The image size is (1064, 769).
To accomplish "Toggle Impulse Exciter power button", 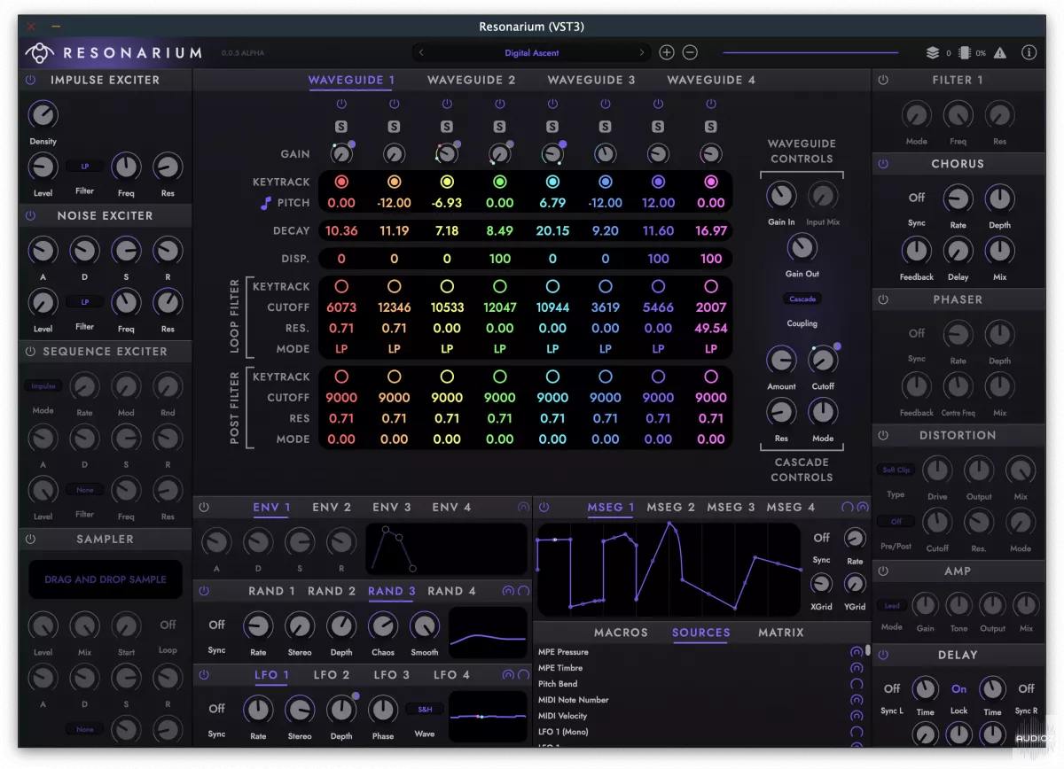I will pyautogui.click(x=31, y=80).
